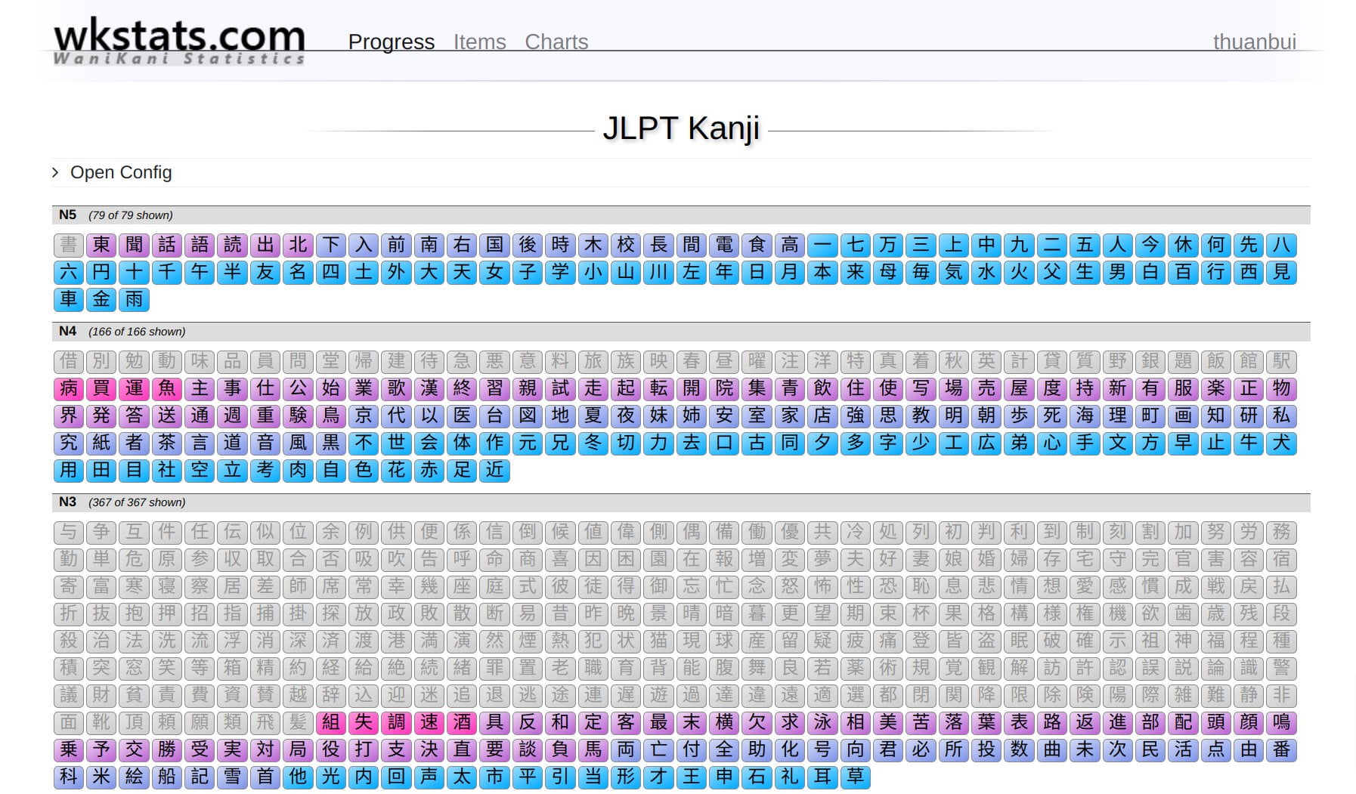The width and height of the screenshot is (1356, 794).
Task: Click the 魚 kanji tile in N4
Action: coord(167,388)
